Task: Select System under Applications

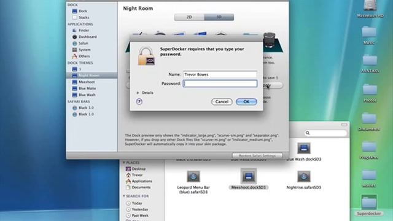Action: (85, 50)
